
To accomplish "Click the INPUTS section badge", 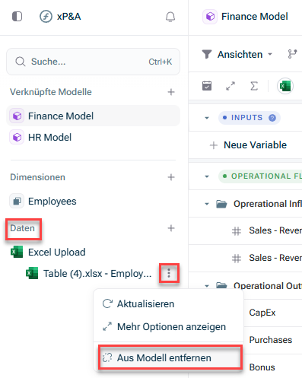I will click(x=250, y=118).
